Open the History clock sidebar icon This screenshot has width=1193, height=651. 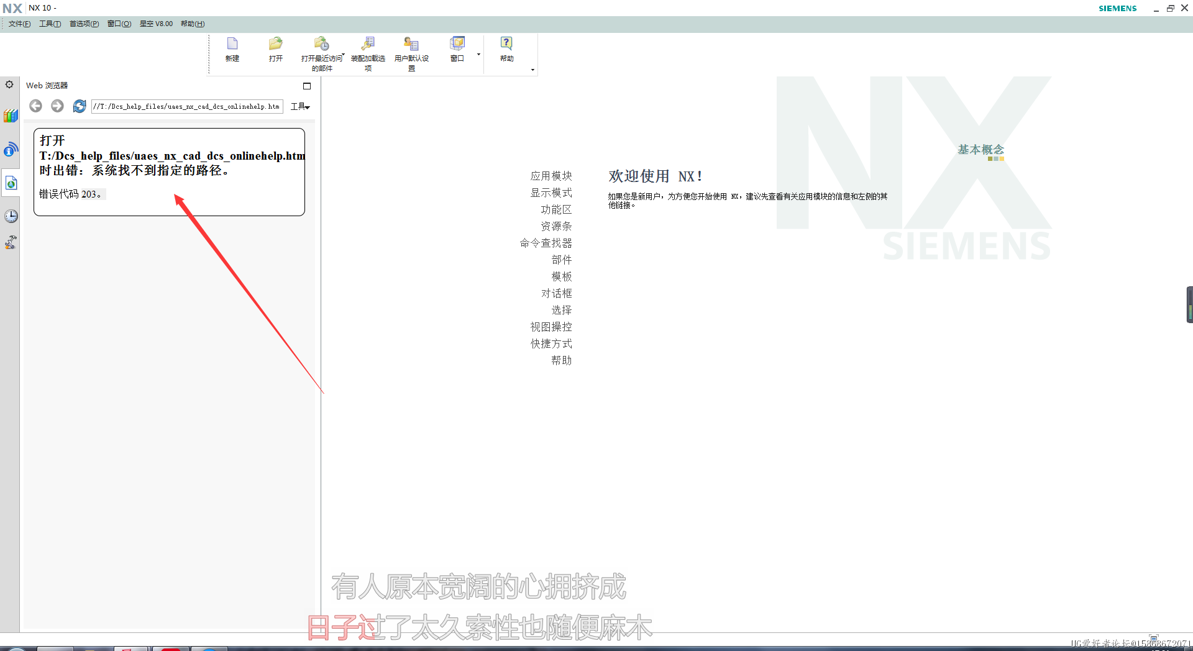click(11, 216)
